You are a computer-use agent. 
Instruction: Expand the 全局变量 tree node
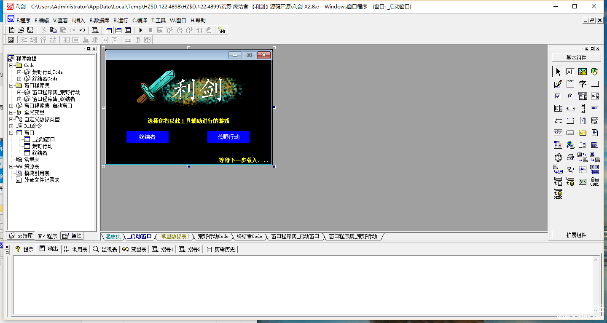point(11,112)
